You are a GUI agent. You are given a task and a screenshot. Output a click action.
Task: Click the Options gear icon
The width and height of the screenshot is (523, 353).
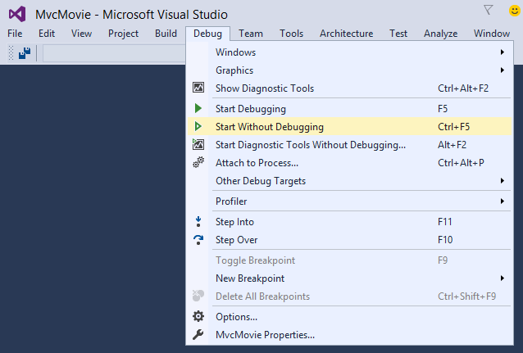point(198,316)
